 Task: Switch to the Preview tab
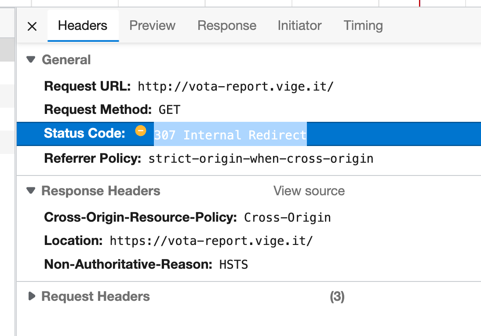click(x=152, y=26)
